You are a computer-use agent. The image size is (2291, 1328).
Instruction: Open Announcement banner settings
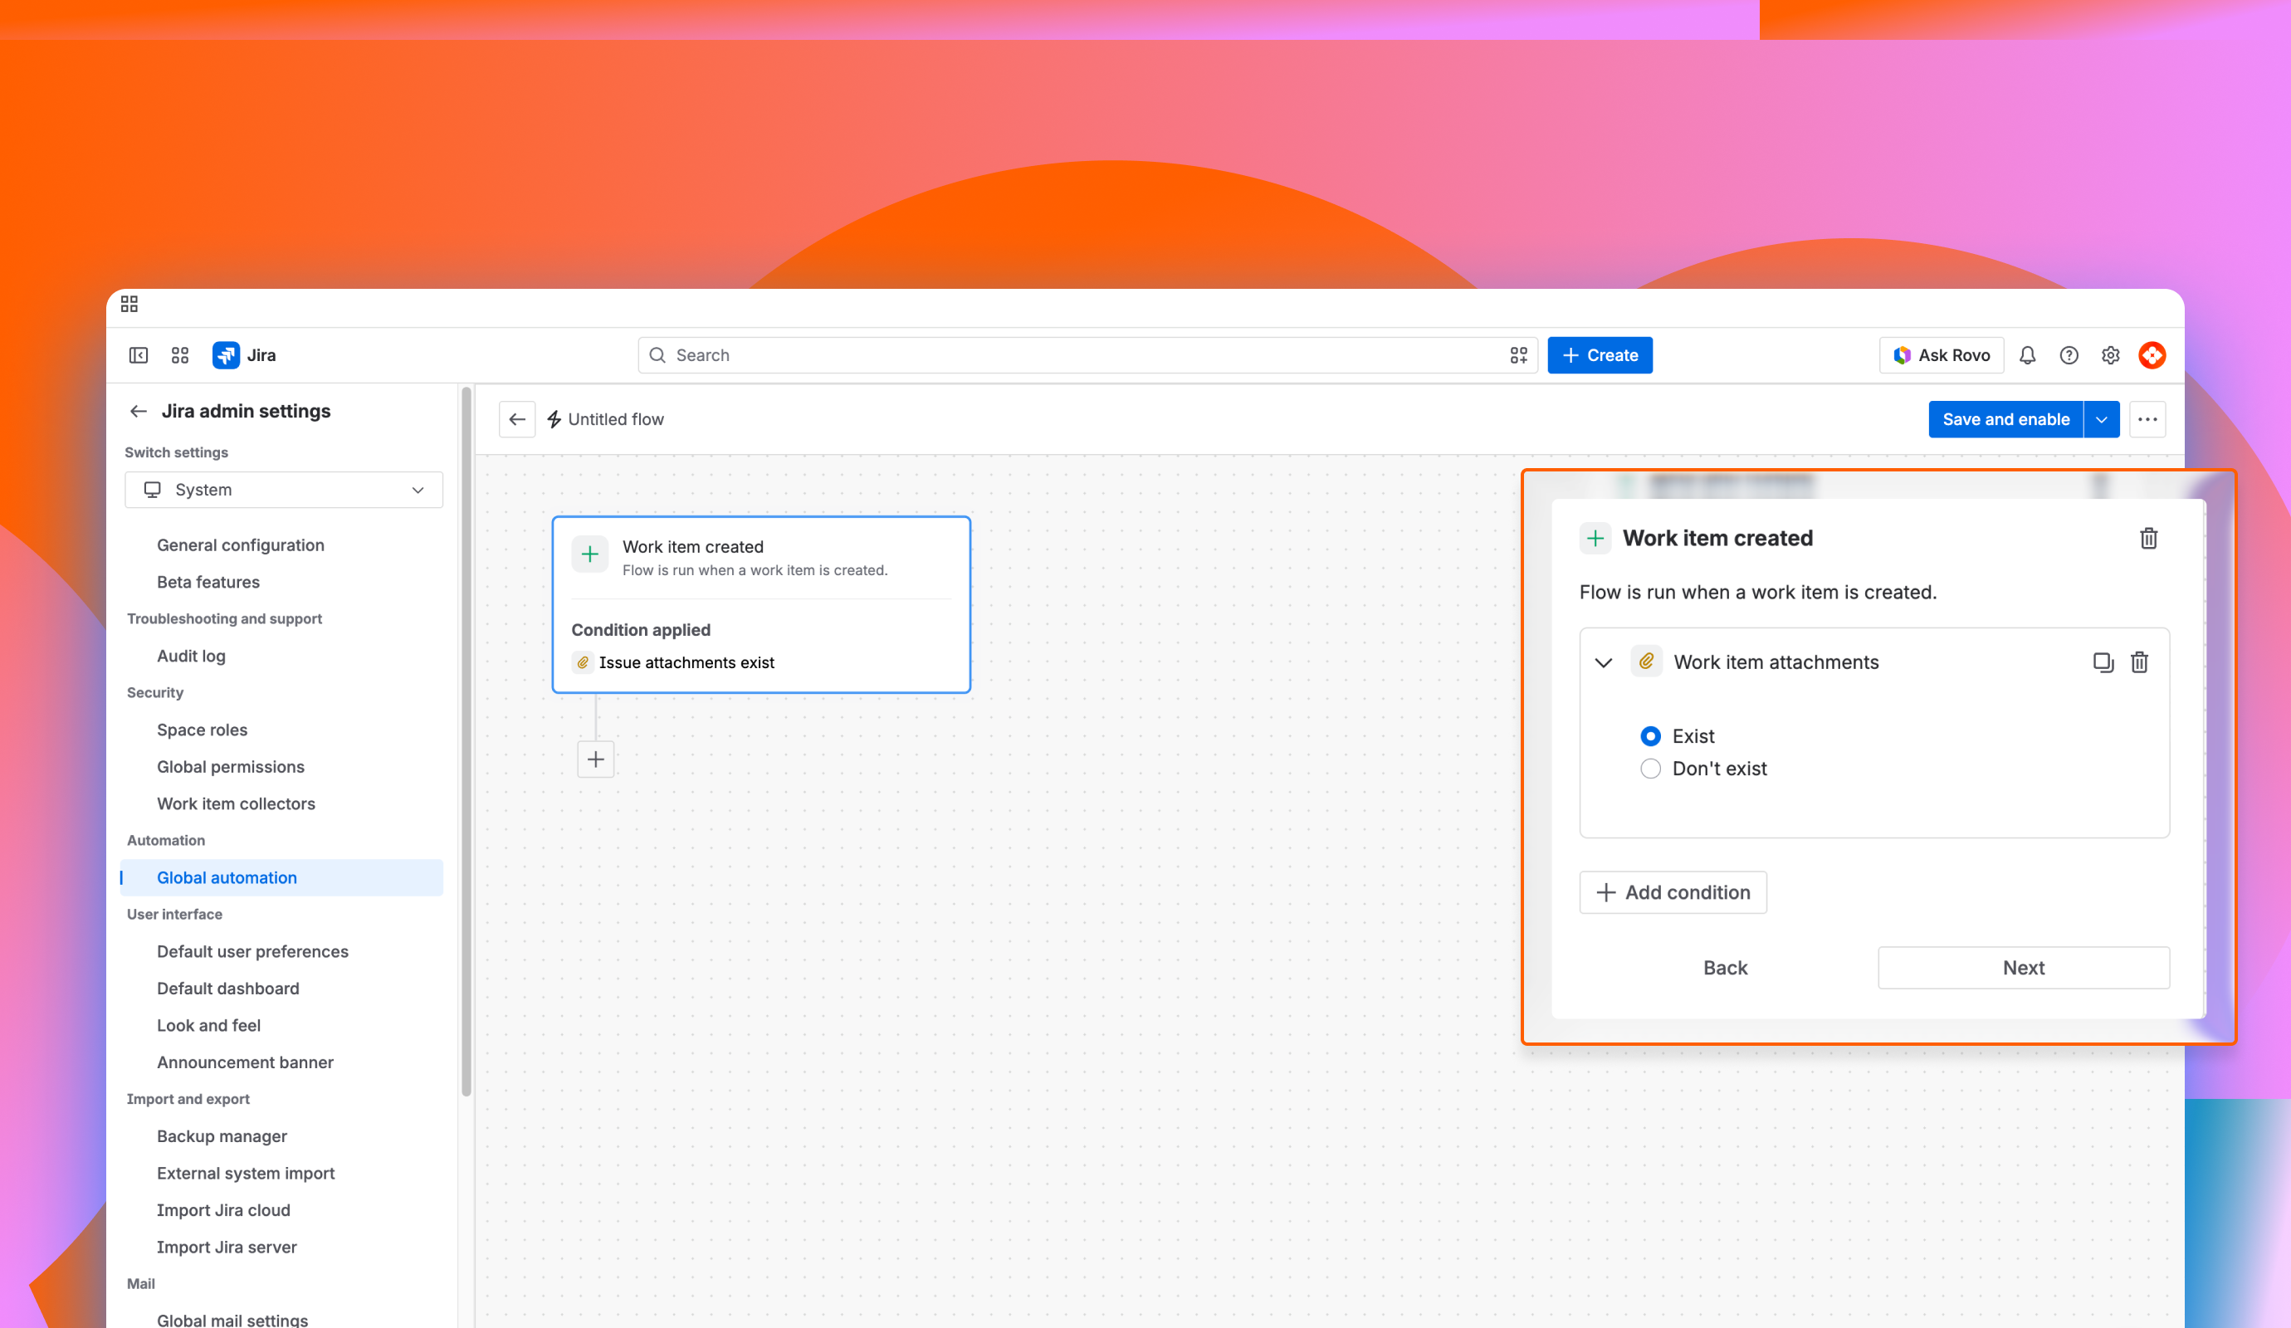point(245,1062)
